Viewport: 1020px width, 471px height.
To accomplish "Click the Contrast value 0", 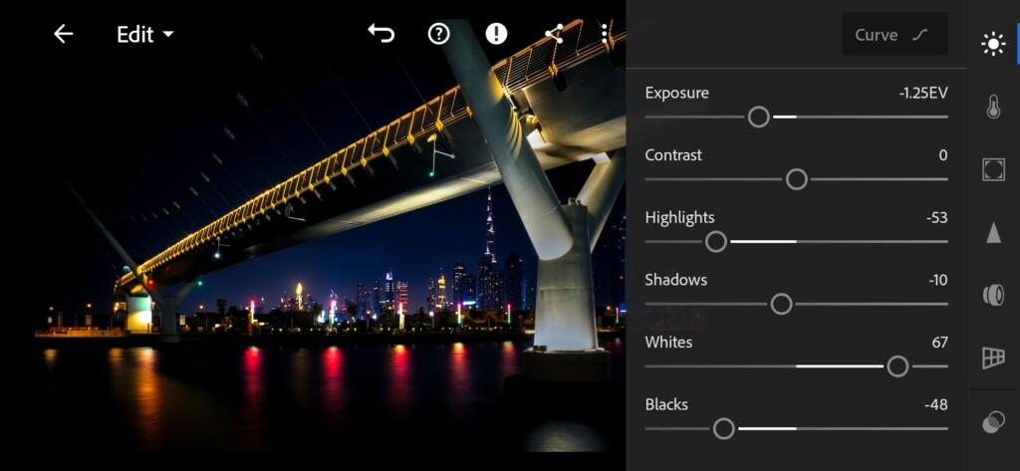I will (x=943, y=155).
